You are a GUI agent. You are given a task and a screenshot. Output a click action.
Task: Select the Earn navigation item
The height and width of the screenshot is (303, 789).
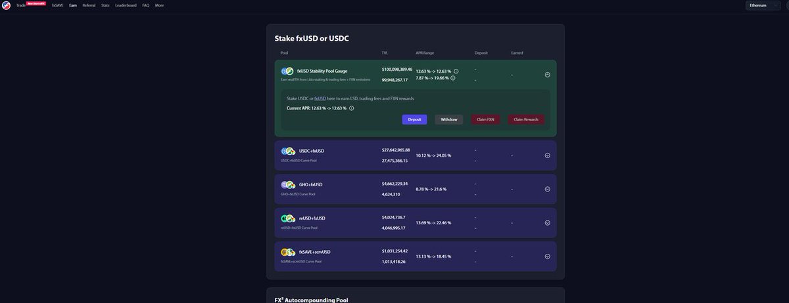[73, 5]
